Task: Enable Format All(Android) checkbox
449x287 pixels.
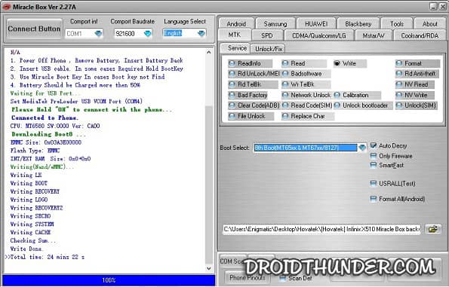Action: coord(373,199)
